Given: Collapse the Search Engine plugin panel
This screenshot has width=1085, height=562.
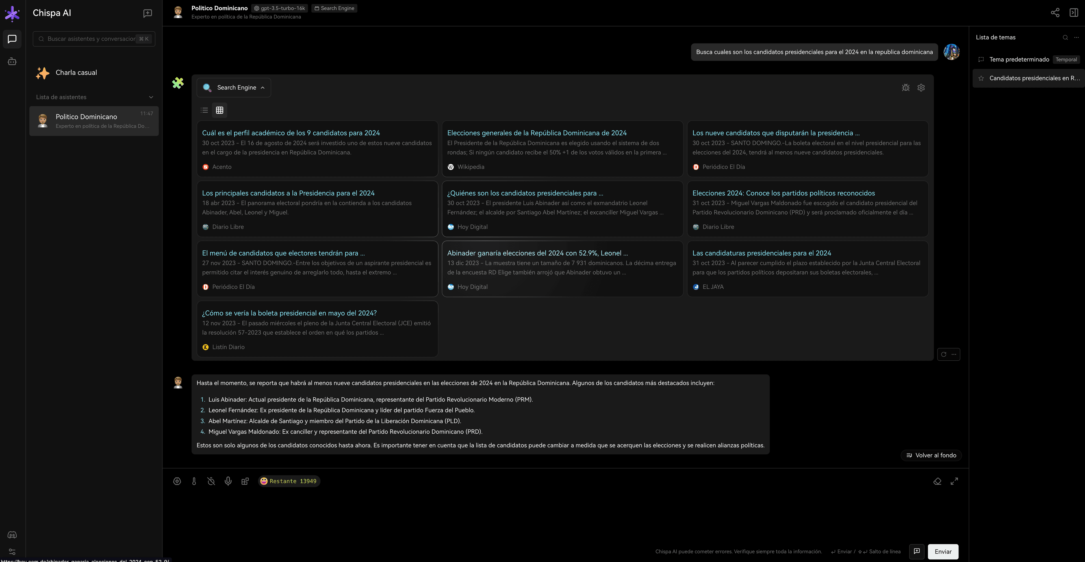Looking at the screenshot, I should (x=263, y=87).
